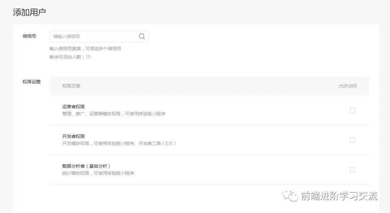Click the 剩余可添加人数：15 remaining count text
This screenshot has width=390, height=213.
click(x=70, y=57)
